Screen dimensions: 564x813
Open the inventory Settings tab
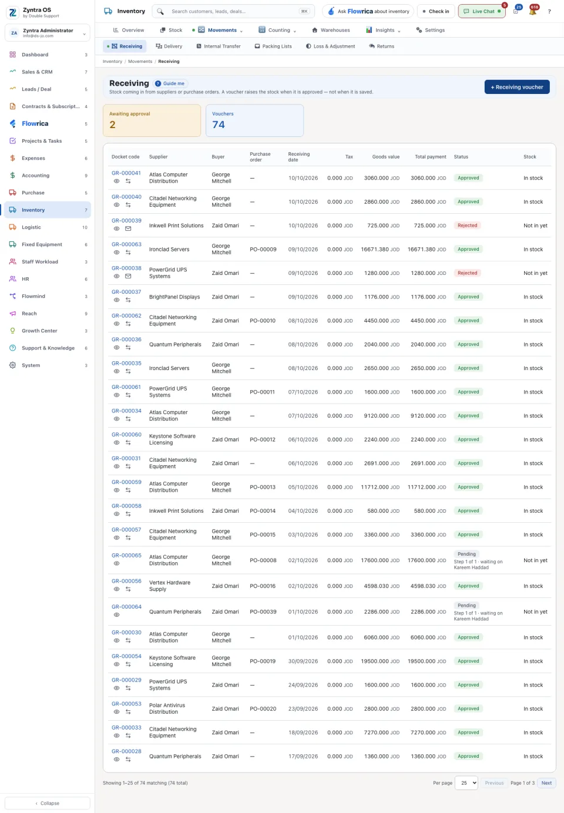[430, 30]
